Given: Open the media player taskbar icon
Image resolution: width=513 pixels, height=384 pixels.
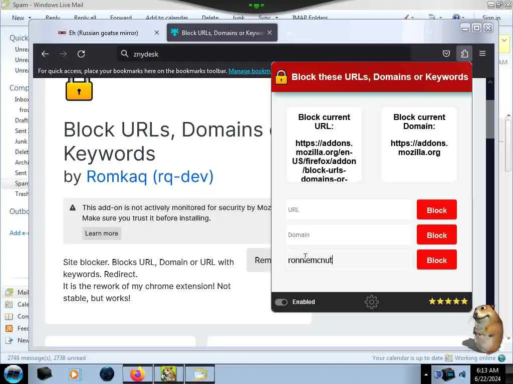Looking at the screenshot, I should pos(75,374).
